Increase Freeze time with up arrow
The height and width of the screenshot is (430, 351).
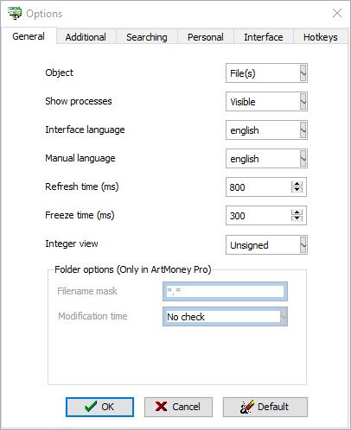coord(297,212)
